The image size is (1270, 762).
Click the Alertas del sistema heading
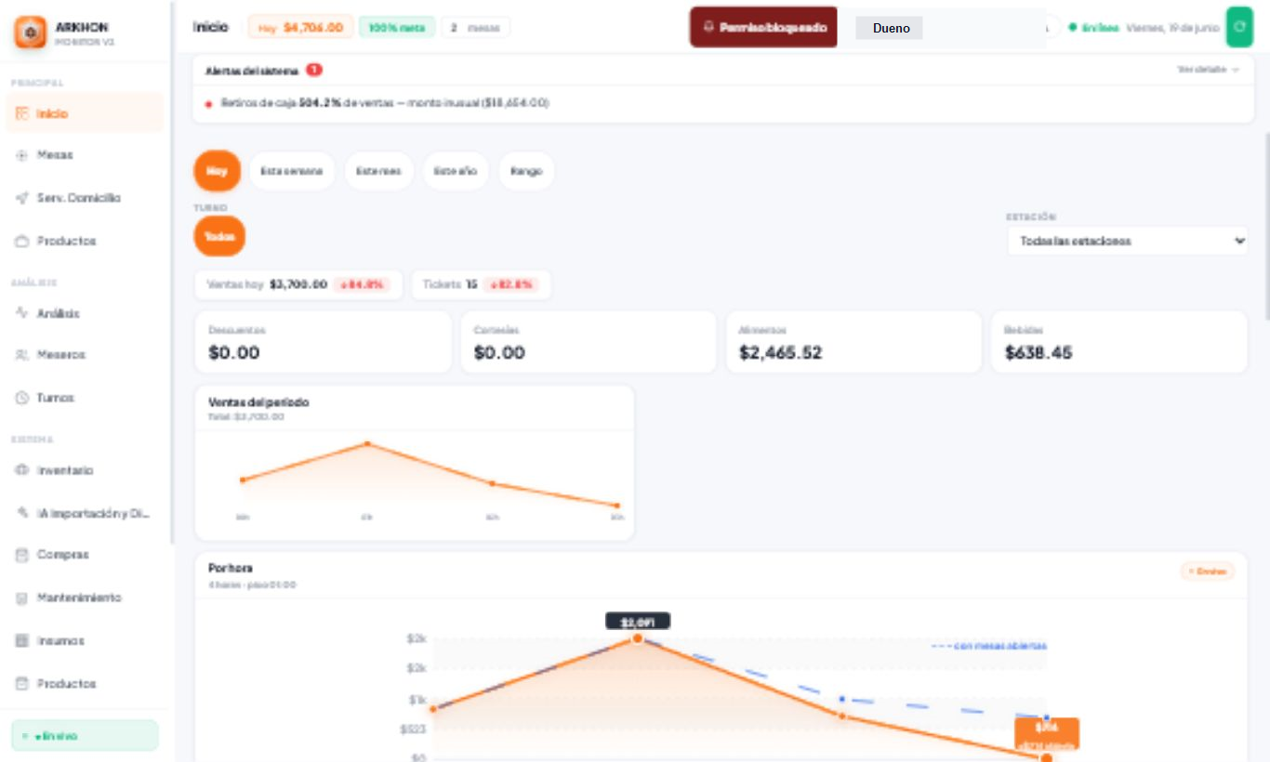[252, 71]
